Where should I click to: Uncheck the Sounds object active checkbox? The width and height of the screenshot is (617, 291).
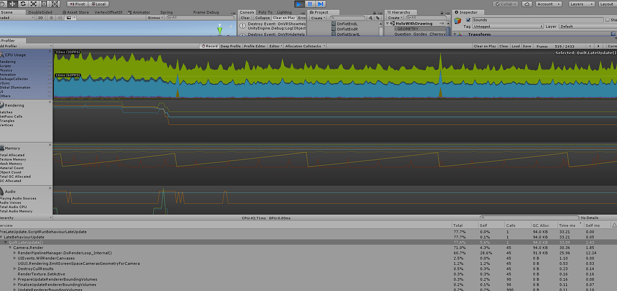(468, 20)
